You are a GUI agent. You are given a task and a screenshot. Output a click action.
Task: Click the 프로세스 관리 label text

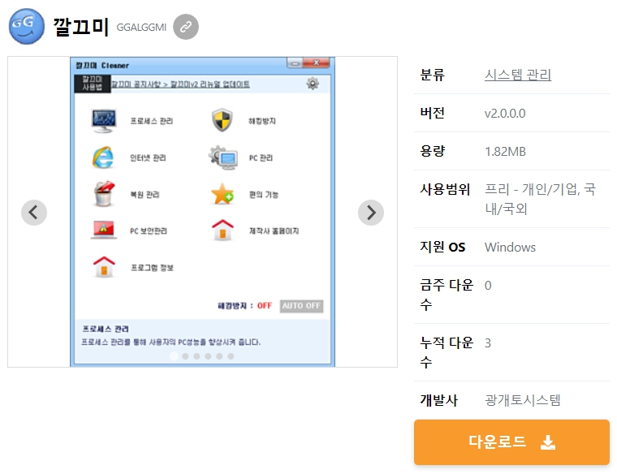[x=152, y=121]
